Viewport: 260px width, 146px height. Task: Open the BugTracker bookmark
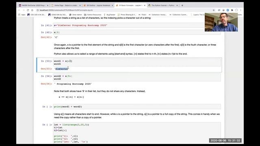click(109, 15)
